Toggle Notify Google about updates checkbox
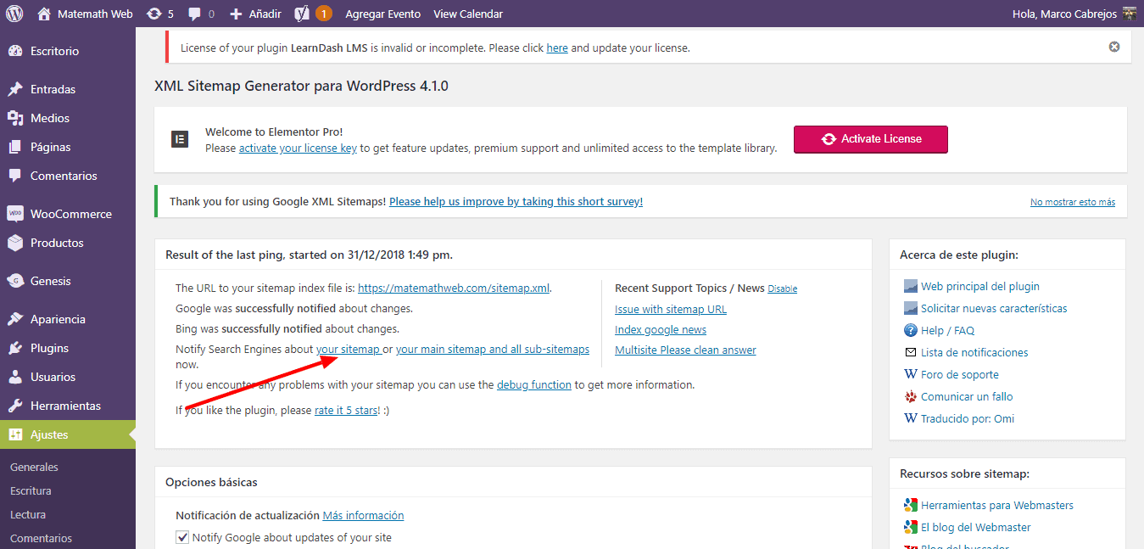 tap(182, 537)
